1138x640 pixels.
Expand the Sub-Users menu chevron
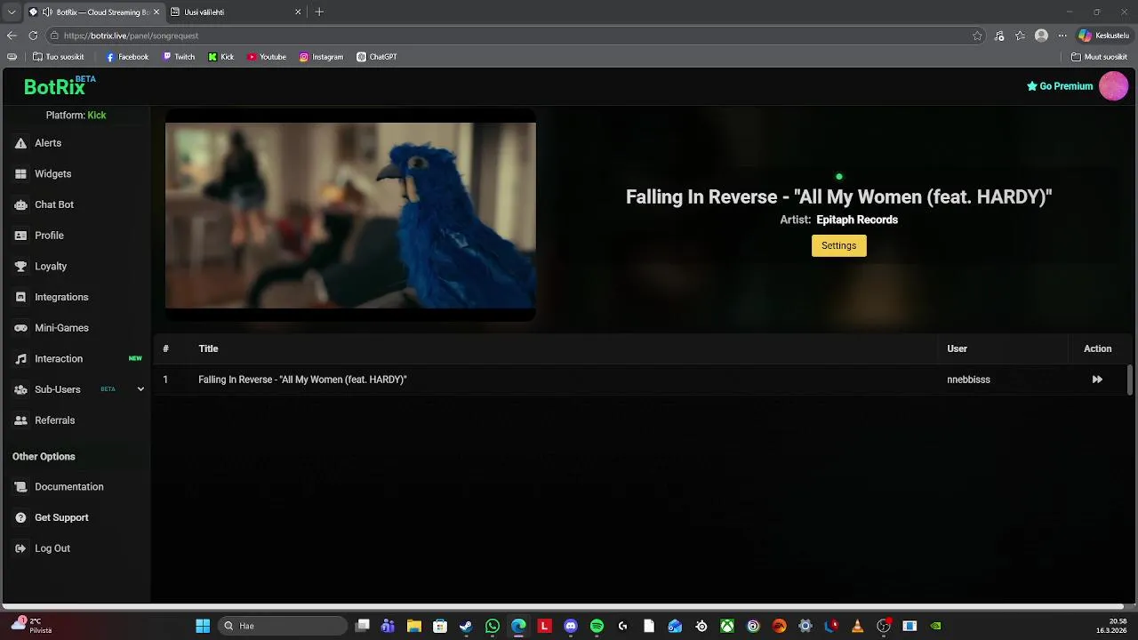coord(140,389)
